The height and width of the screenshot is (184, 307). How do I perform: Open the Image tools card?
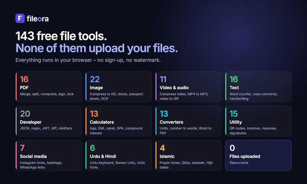pyautogui.click(x=119, y=86)
